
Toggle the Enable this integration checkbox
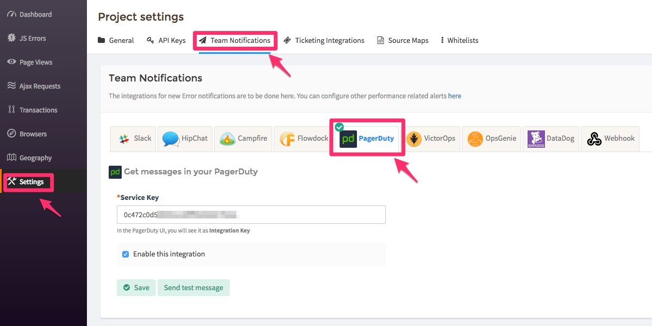[x=126, y=254]
